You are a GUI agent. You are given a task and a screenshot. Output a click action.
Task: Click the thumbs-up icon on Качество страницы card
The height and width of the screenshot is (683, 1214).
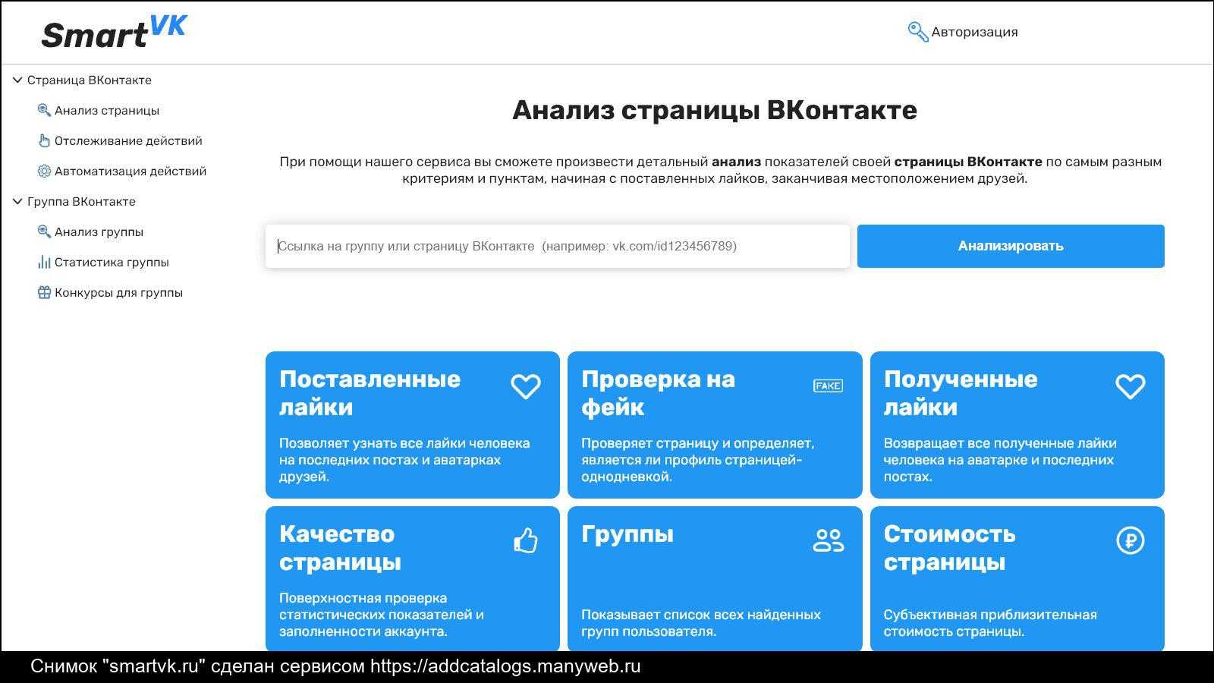pos(525,540)
